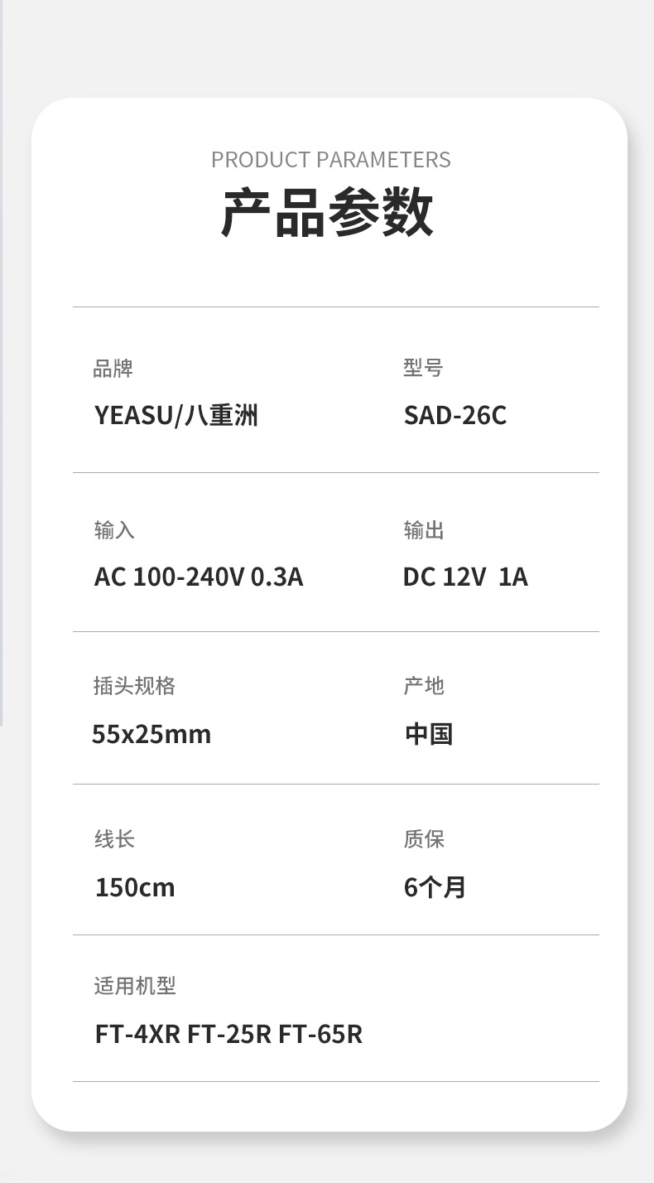Click the 产品参数 main heading
654x1183 pixels.
pos(327,214)
